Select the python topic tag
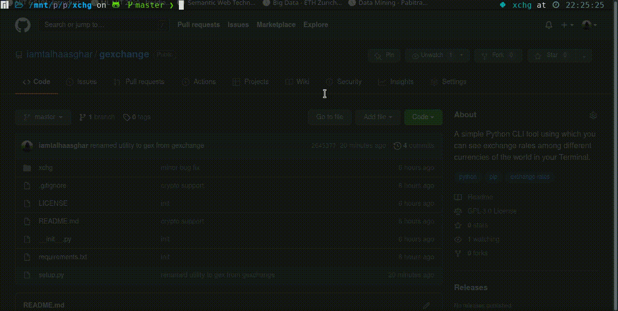618x311 pixels. [x=468, y=177]
